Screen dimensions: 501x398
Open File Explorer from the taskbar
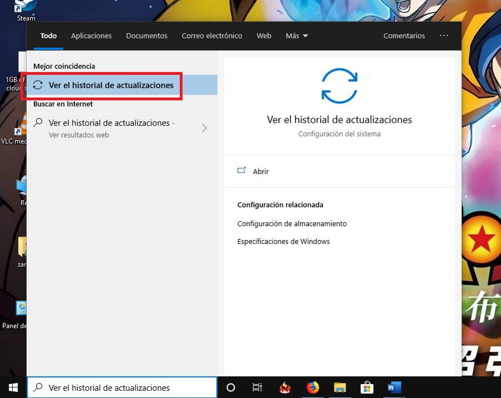(340, 387)
